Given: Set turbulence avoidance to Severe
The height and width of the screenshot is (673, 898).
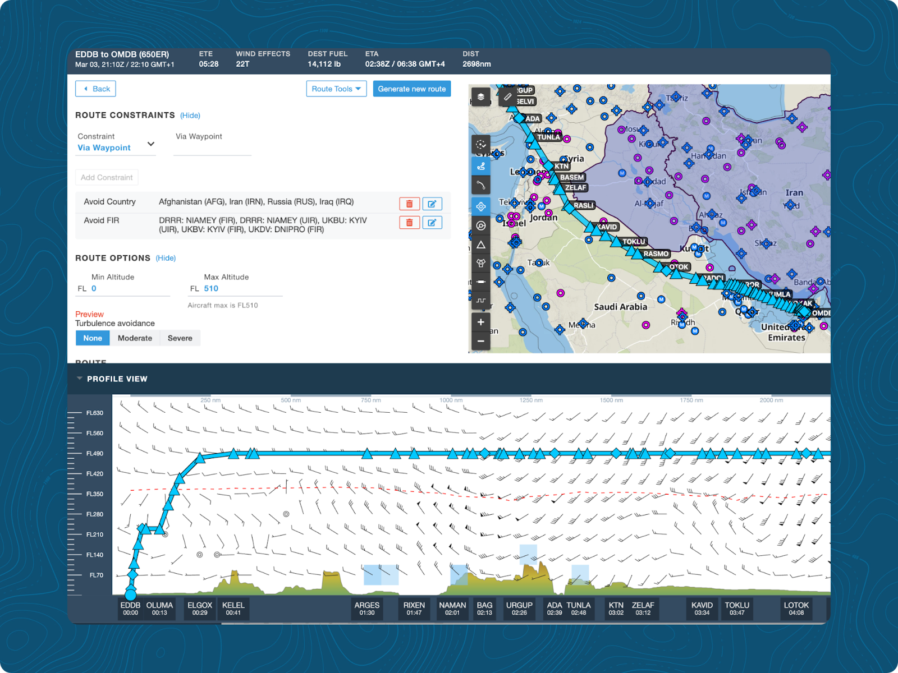Looking at the screenshot, I should click(180, 338).
